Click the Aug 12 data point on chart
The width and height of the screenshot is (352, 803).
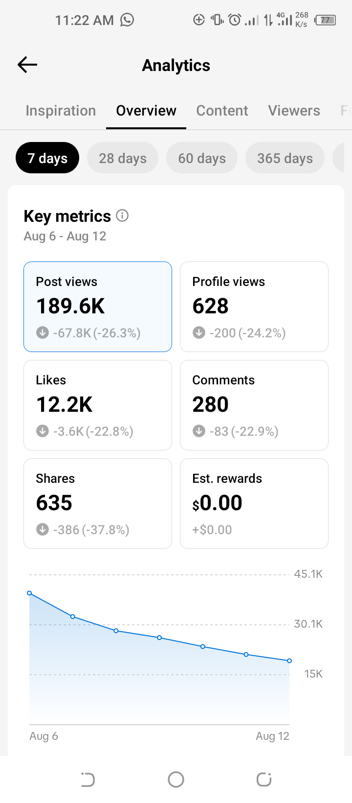click(x=289, y=661)
